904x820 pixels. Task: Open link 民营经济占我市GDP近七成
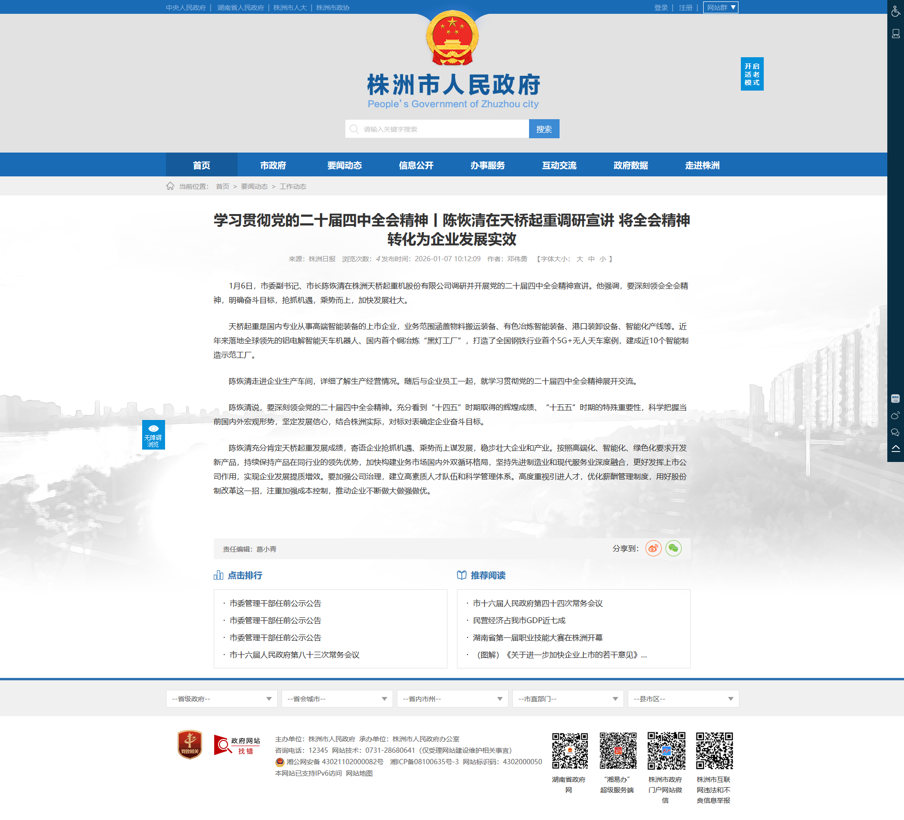pyautogui.click(x=519, y=620)
